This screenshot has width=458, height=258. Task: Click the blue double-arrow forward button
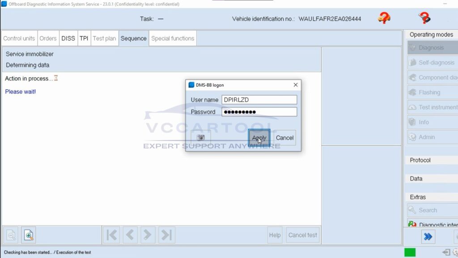(428, 237)
